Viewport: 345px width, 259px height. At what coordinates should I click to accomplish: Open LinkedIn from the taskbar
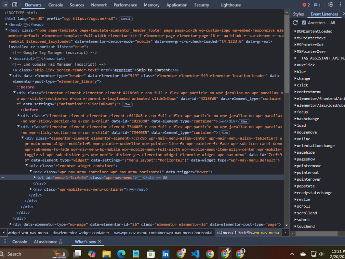coord(166,254)
